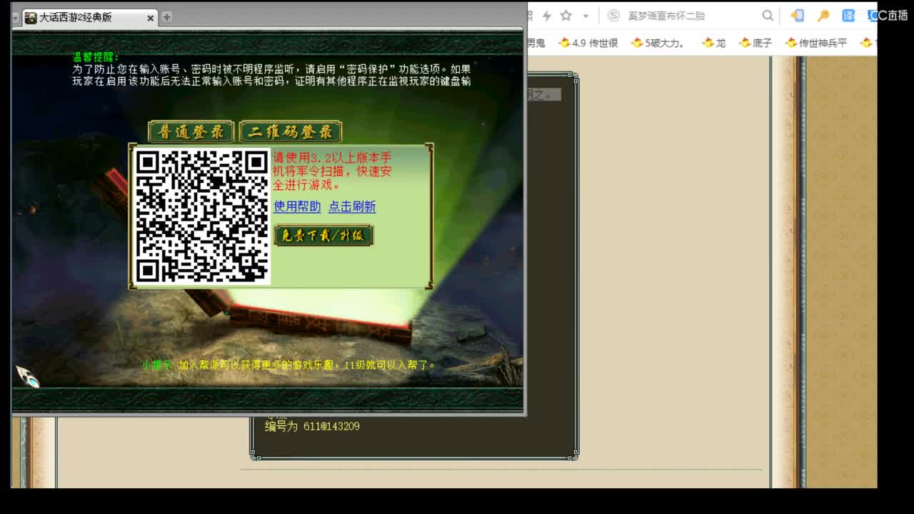Focus the browser search box showing 奚梦瑶宣布怀二胎
Screen dimensions: 914x514
[x=690, y=16]
